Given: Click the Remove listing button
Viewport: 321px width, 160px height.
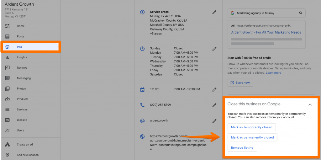Looking at the screenshot, I should click(242, 148).
